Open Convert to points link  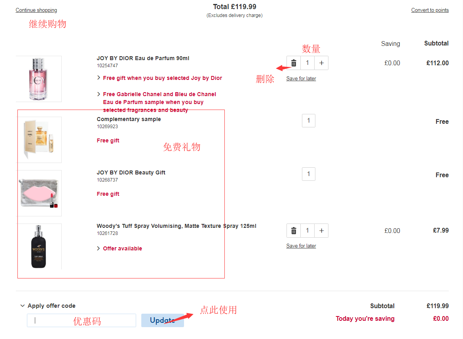(x=430, y=10)
